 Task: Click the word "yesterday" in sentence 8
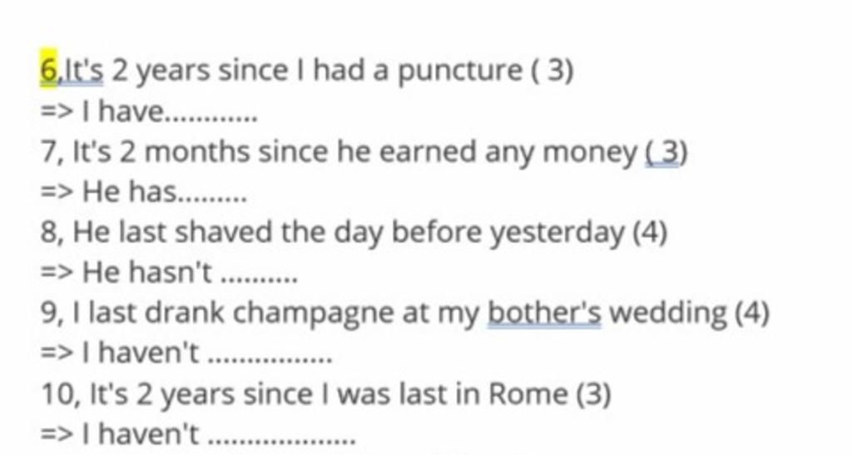point(556,235)
